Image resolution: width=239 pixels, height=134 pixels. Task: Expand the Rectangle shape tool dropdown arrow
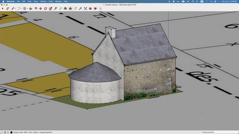click(x=27, y=9)
